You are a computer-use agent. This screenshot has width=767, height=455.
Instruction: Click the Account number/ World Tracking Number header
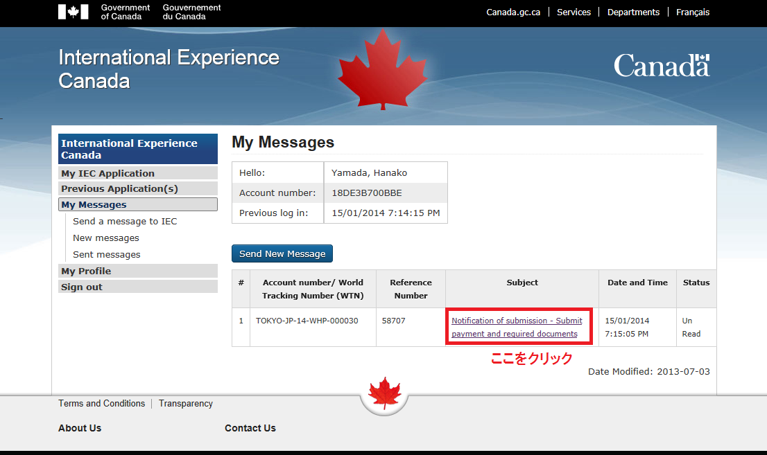click(313, 289)
